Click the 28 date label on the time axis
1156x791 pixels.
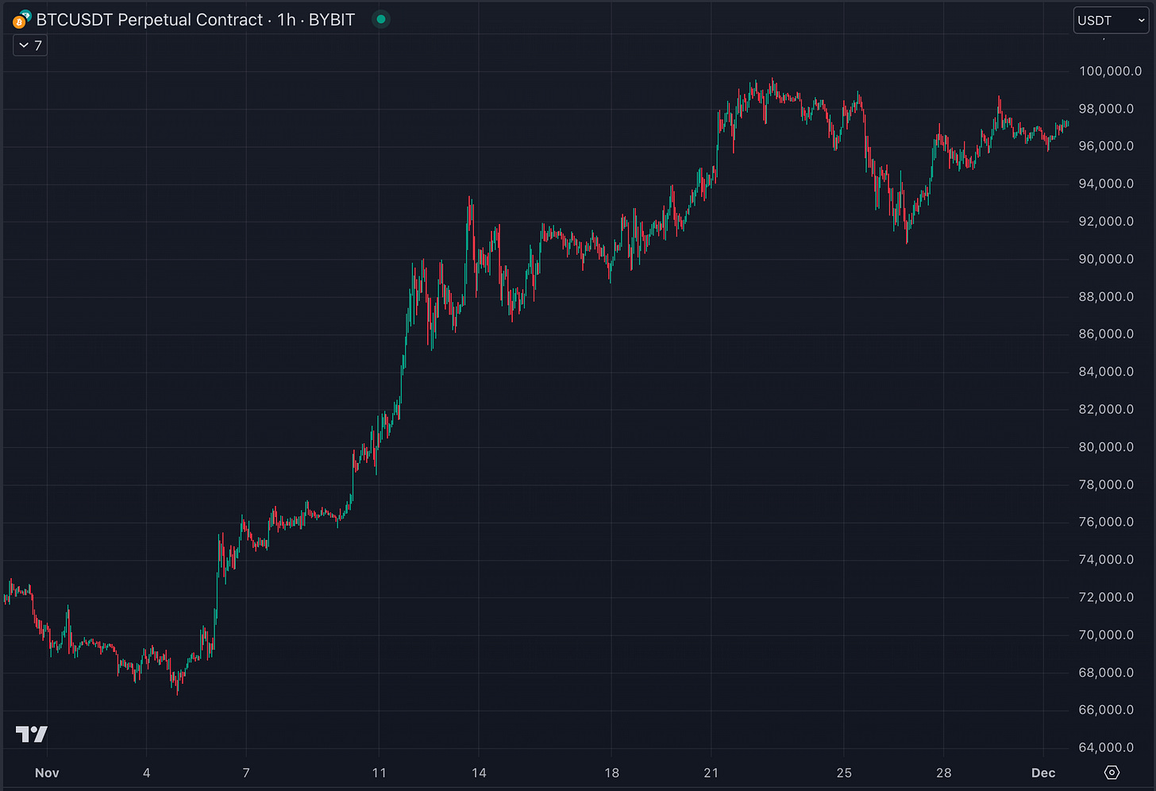pos(943,773)
